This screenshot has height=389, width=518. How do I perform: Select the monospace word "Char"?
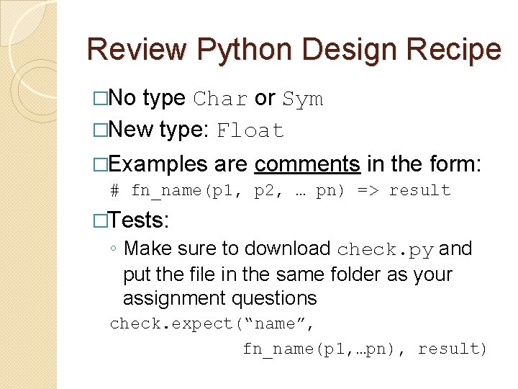coord(221,99)
